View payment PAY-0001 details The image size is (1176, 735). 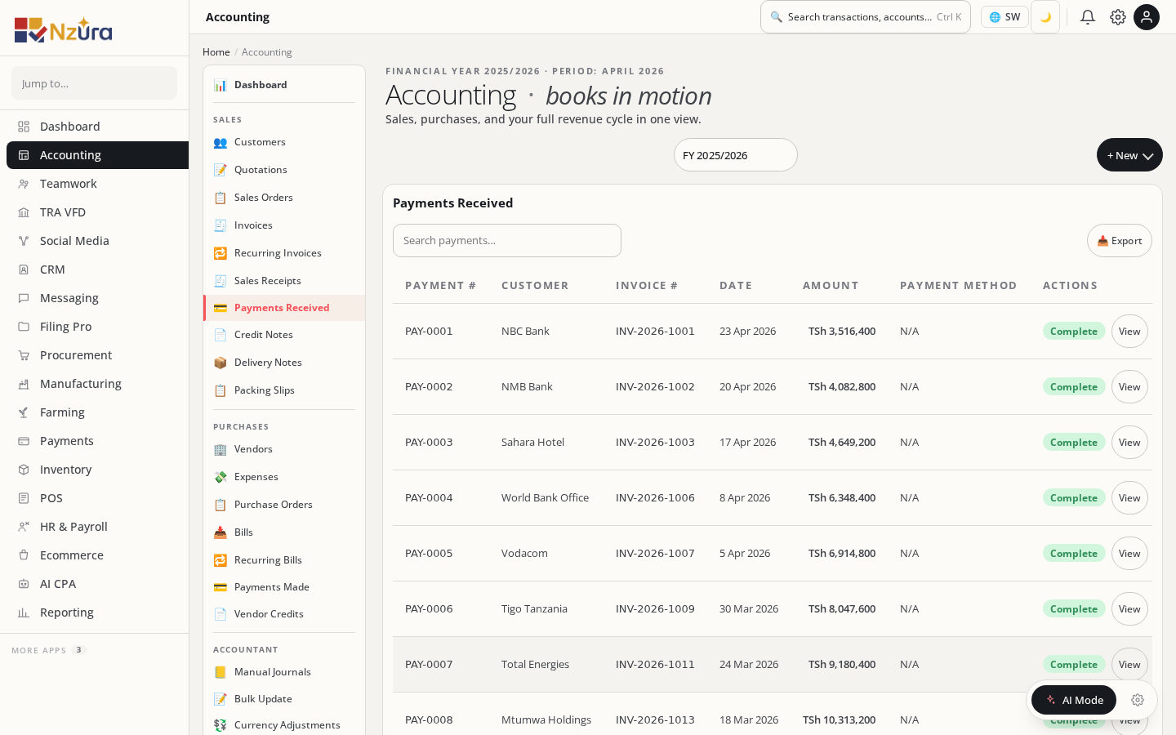1129,332
